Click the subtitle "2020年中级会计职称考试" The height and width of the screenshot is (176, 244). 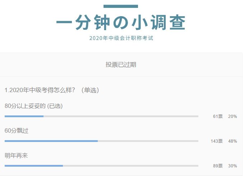(121, 38)
